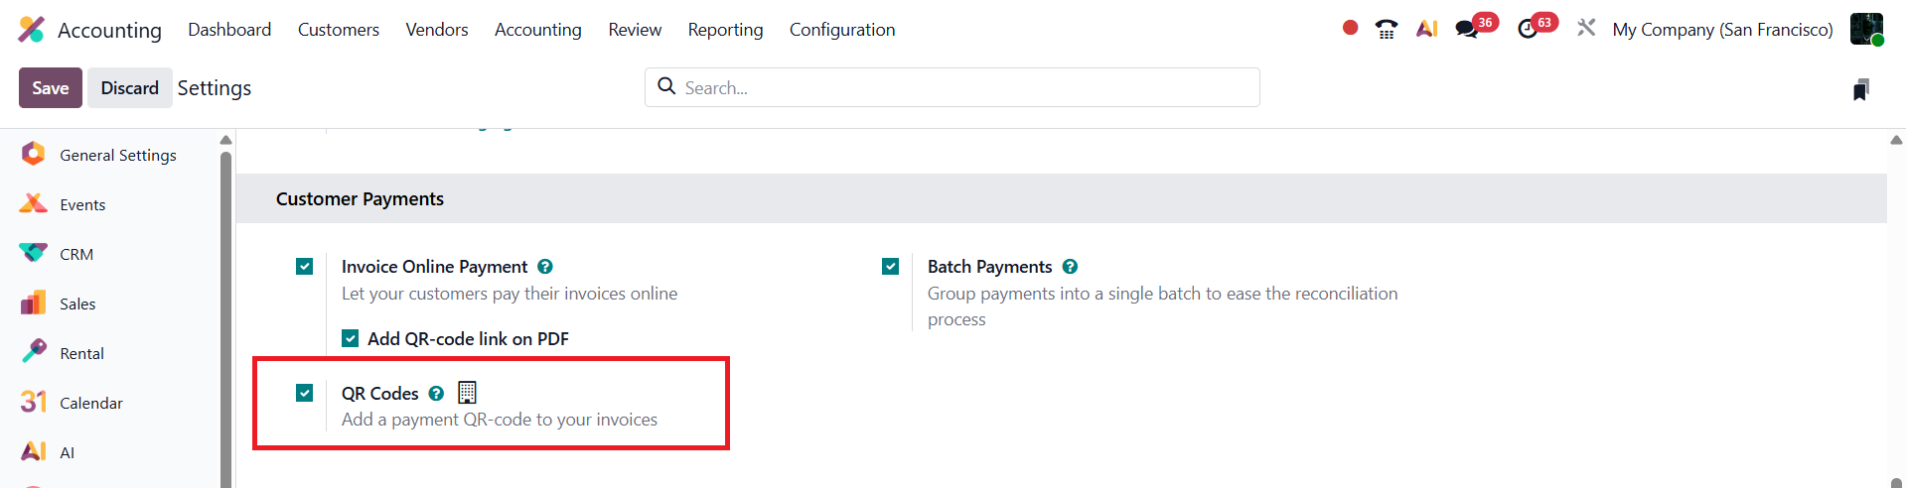The height and width of the screenshot is (488, 1906).
Task: Click the bookmark icon beside search
Action: tap(1861, 89)
